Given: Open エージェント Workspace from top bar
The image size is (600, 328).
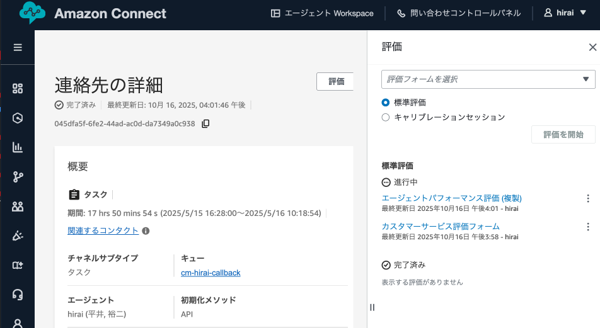Looking at the screenshot, I should coord(322,13).
